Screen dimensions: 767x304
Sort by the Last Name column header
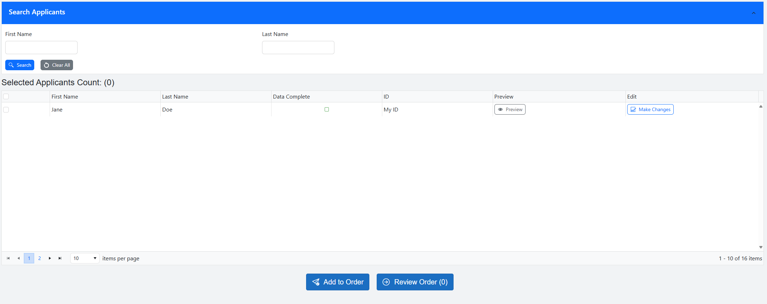pos(175,97)
